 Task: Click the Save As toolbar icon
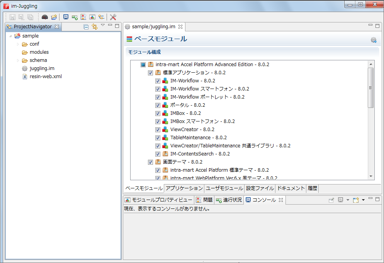[21, 17]
